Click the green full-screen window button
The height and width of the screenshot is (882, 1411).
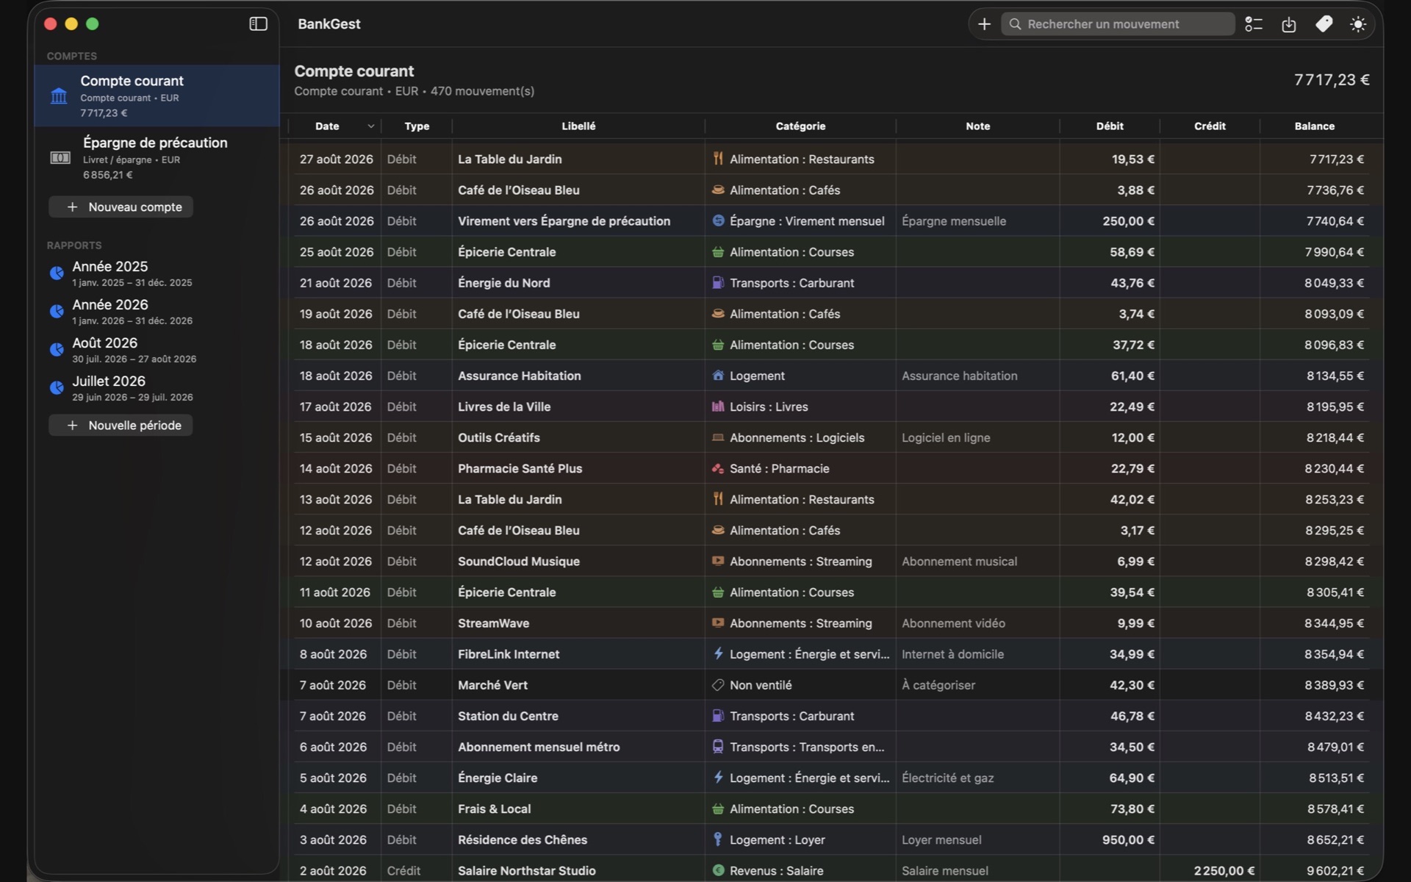click(93, 24)
